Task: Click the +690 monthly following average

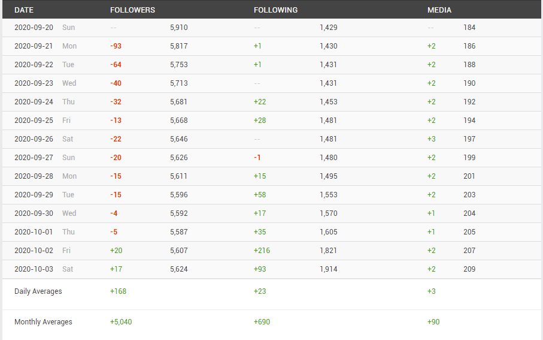Action: coord(262,322)
